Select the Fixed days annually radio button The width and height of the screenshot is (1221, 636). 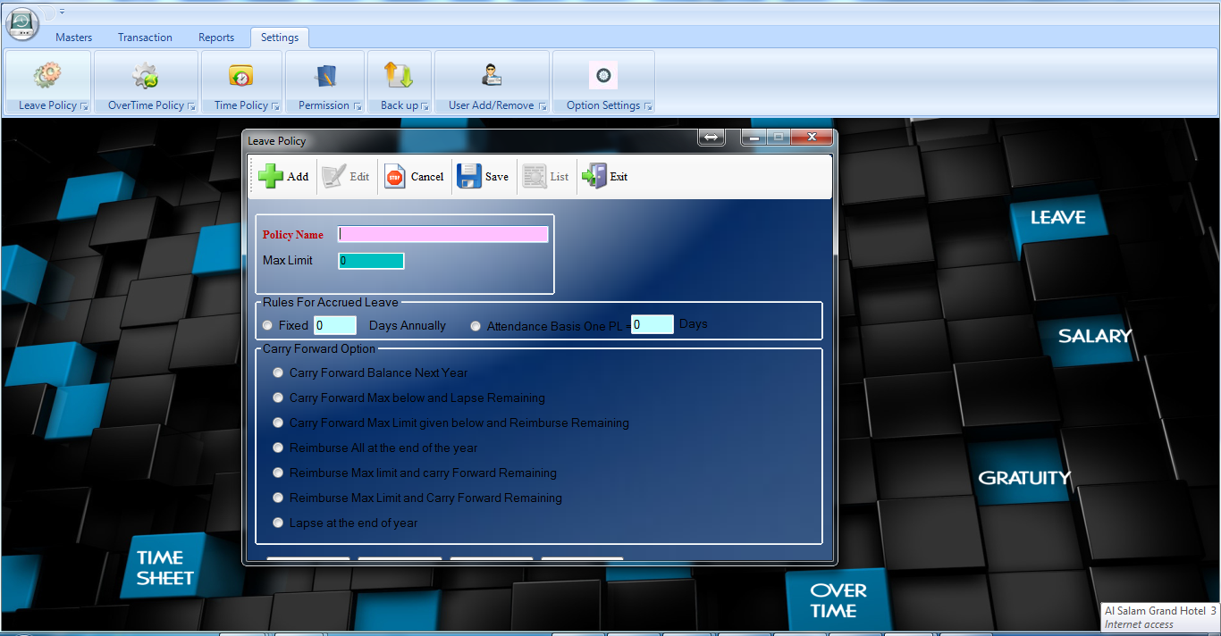[268, 326]
